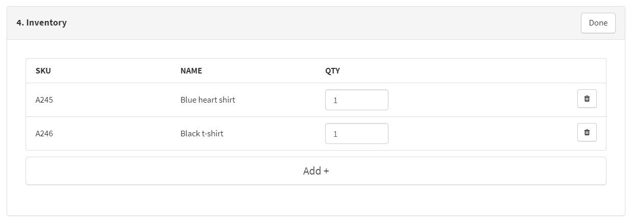Click the 4. Inventory section title

41,23
